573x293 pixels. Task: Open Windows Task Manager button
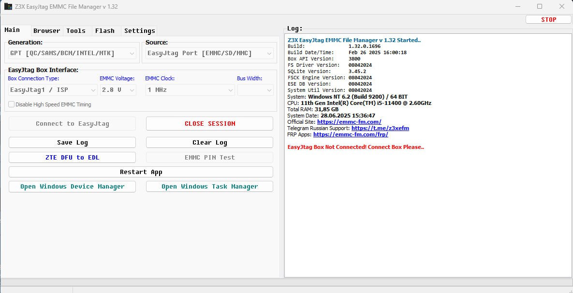[x=209, y=186]
